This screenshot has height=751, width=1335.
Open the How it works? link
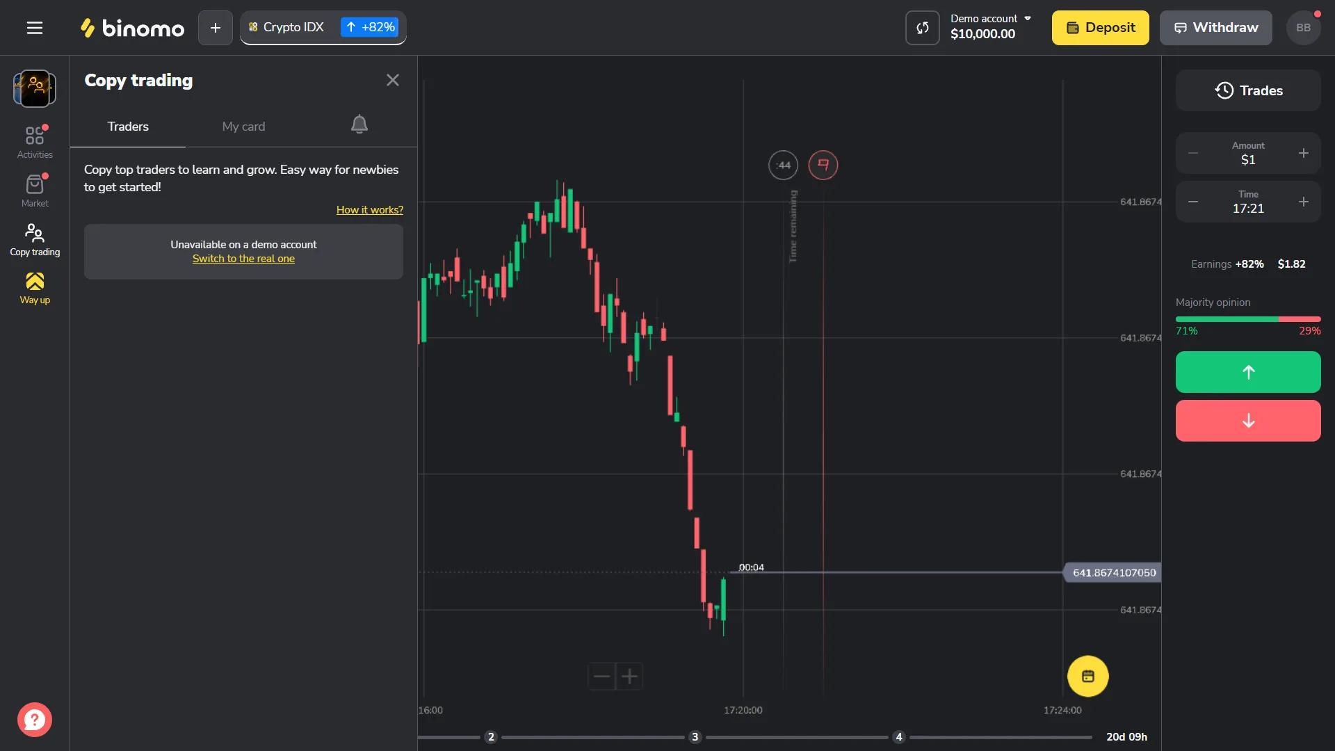[x=370, y=210]
